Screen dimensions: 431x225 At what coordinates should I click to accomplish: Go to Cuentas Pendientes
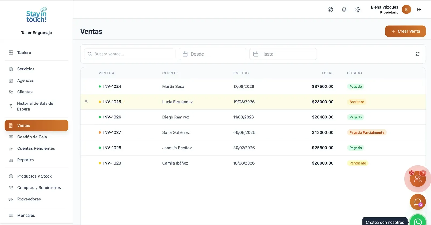37,148
